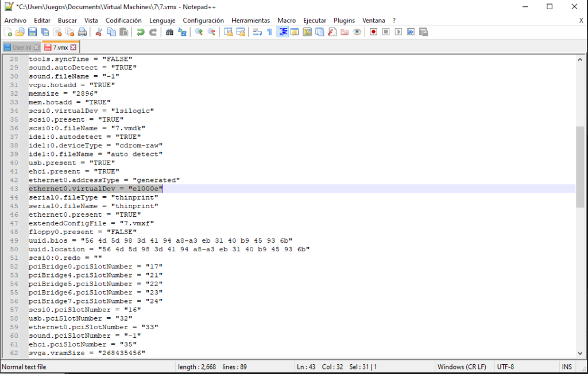This screenshot has width=588, height=374.
Task: Create a new document with the New icon
Action: [x=8, y=32]
